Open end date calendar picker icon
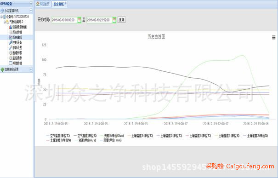 [114, 20]
